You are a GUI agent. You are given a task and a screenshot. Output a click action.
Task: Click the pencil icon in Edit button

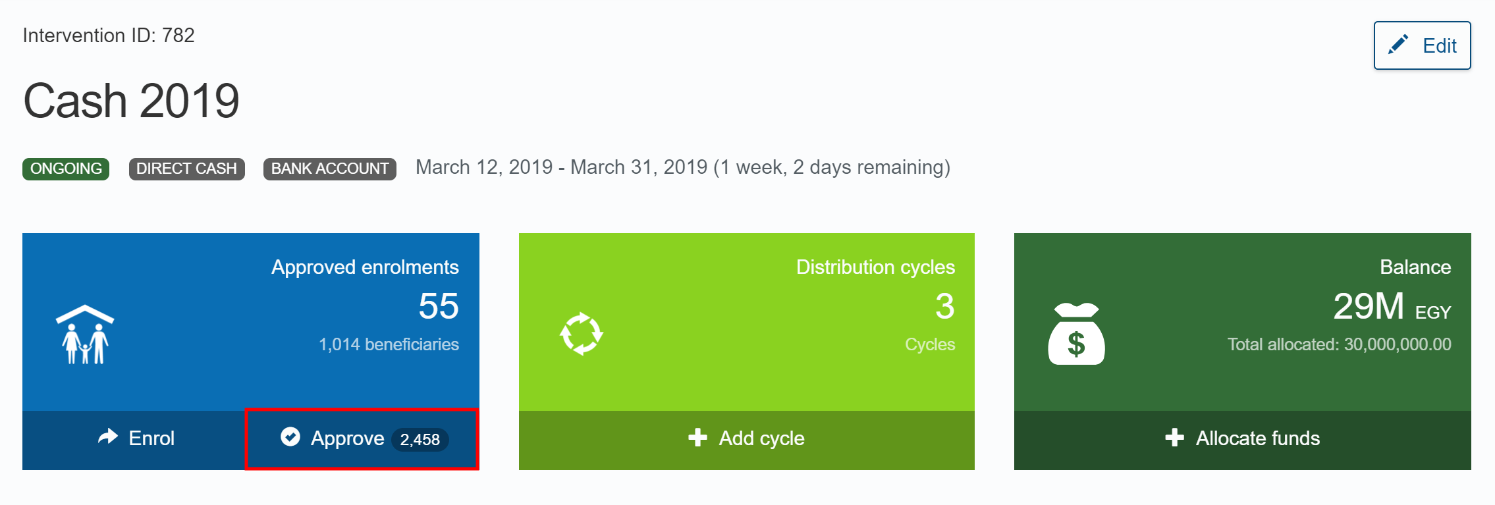pos(1398,45)
